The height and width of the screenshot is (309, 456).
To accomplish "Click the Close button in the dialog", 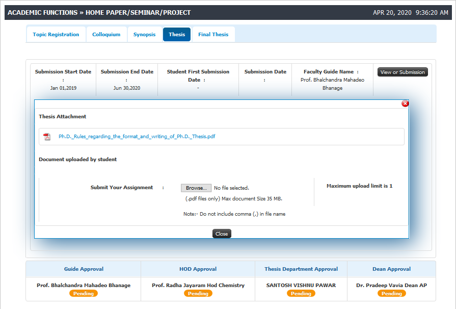I will point(222,234).
